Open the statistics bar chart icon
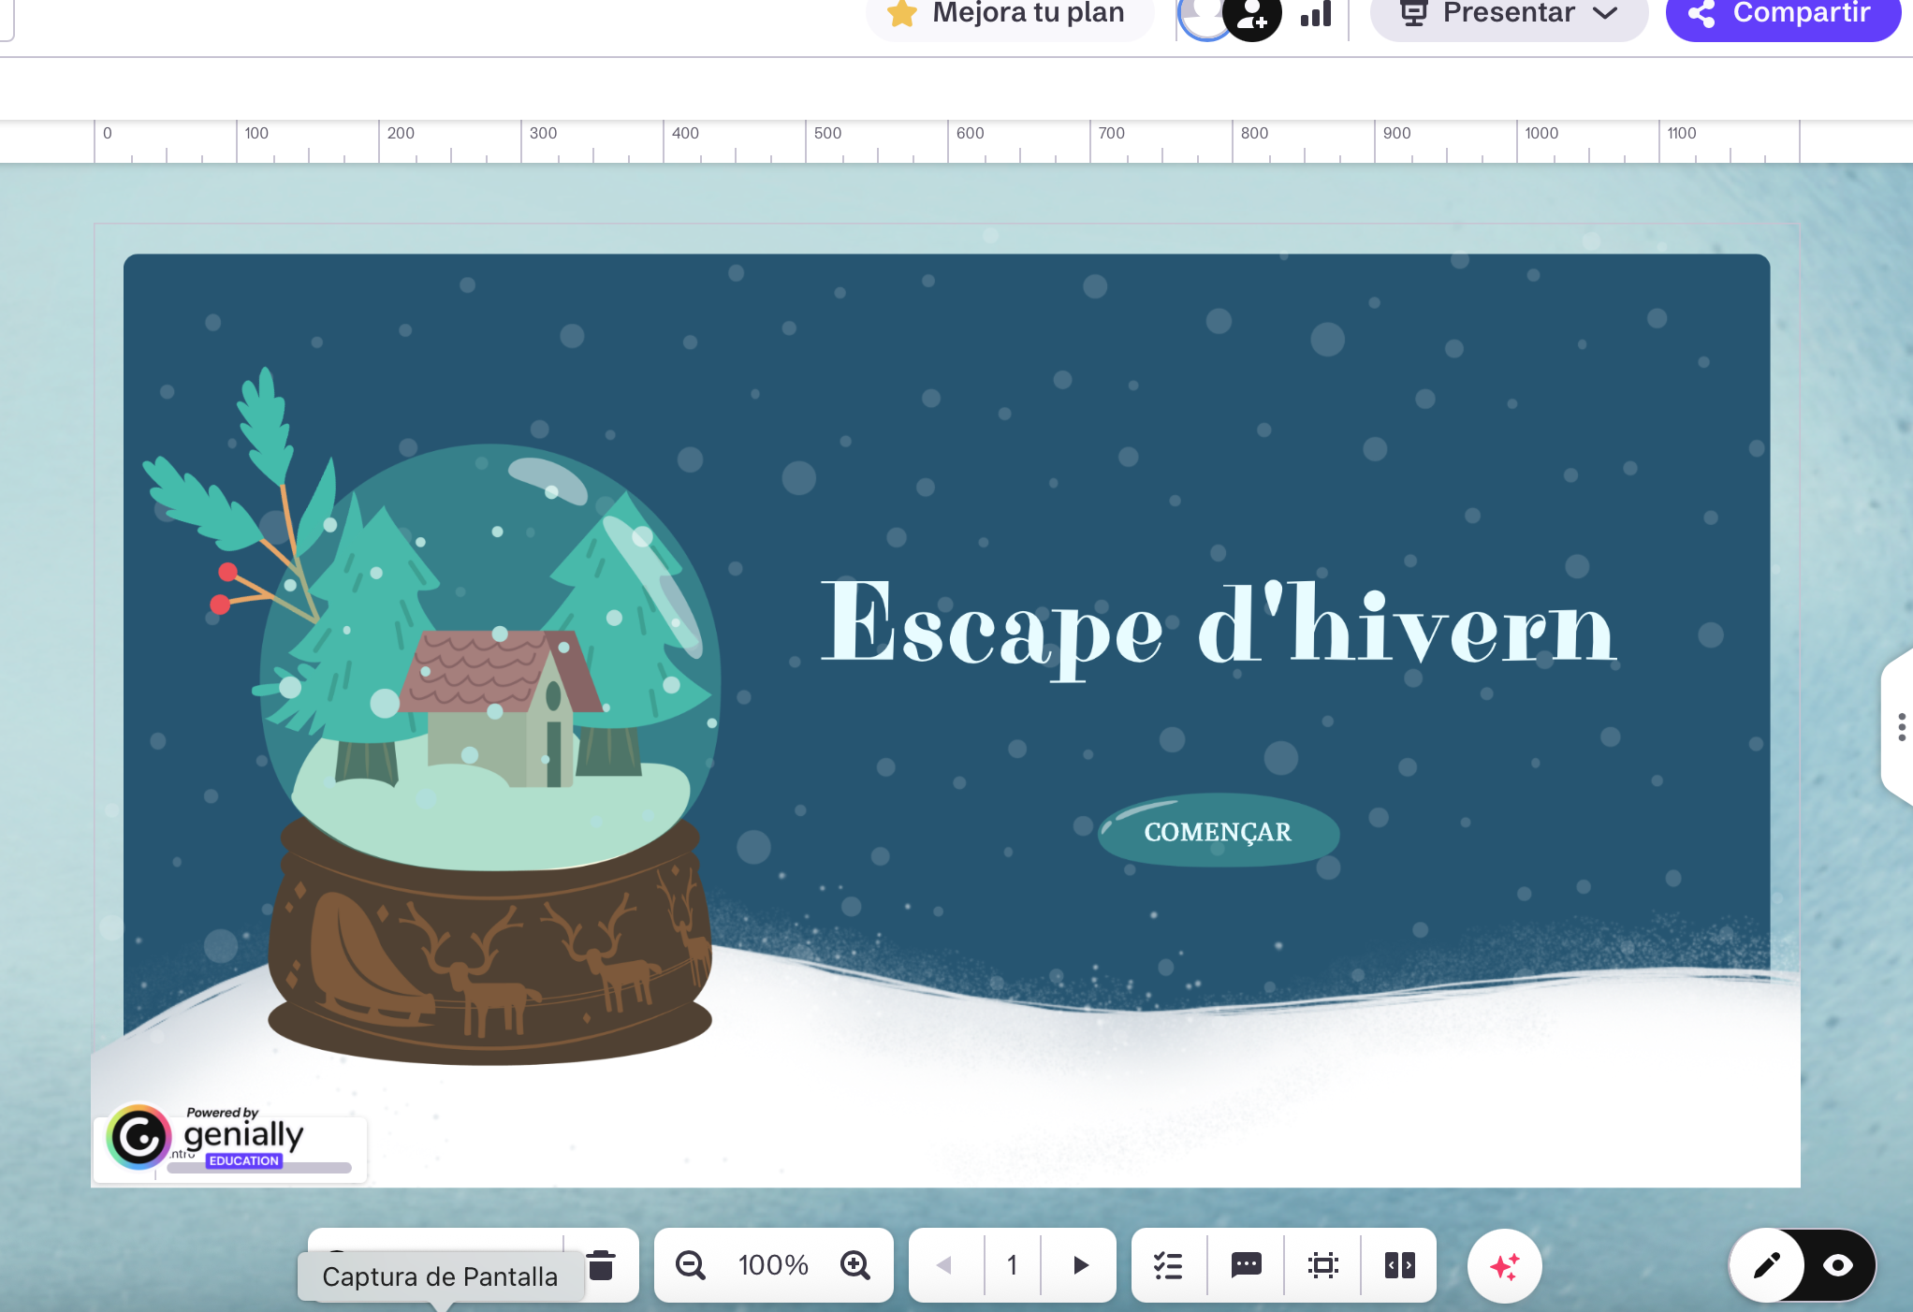1913x1312 pixels. [1316, 15]
